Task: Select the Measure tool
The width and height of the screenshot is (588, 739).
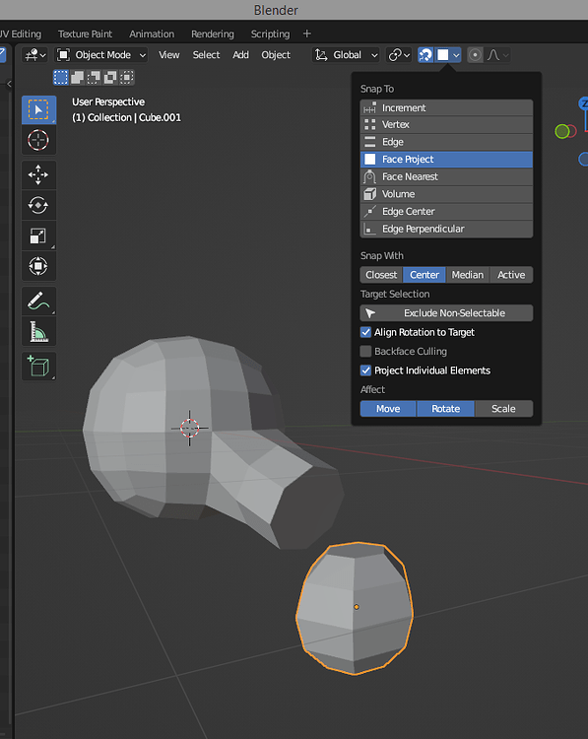Action: 38,332
